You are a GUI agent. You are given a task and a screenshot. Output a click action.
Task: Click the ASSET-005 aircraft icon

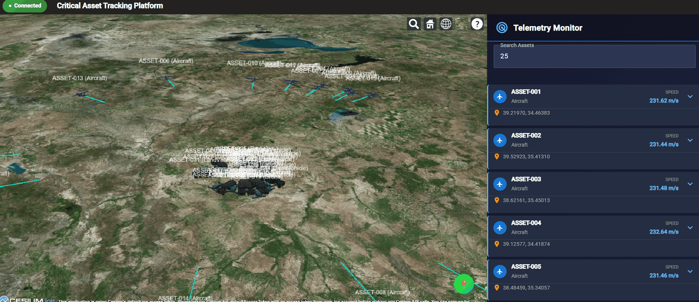[500, 272]
